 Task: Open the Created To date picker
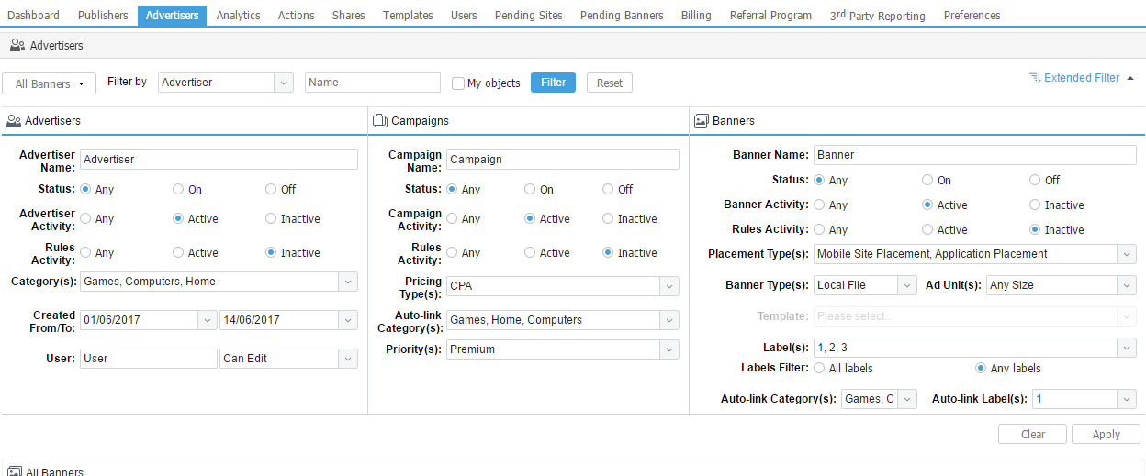(348, 320)
